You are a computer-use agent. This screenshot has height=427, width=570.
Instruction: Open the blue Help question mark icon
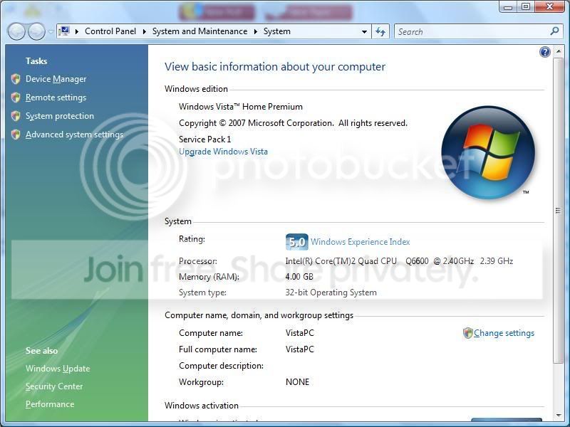coord(544,52)
